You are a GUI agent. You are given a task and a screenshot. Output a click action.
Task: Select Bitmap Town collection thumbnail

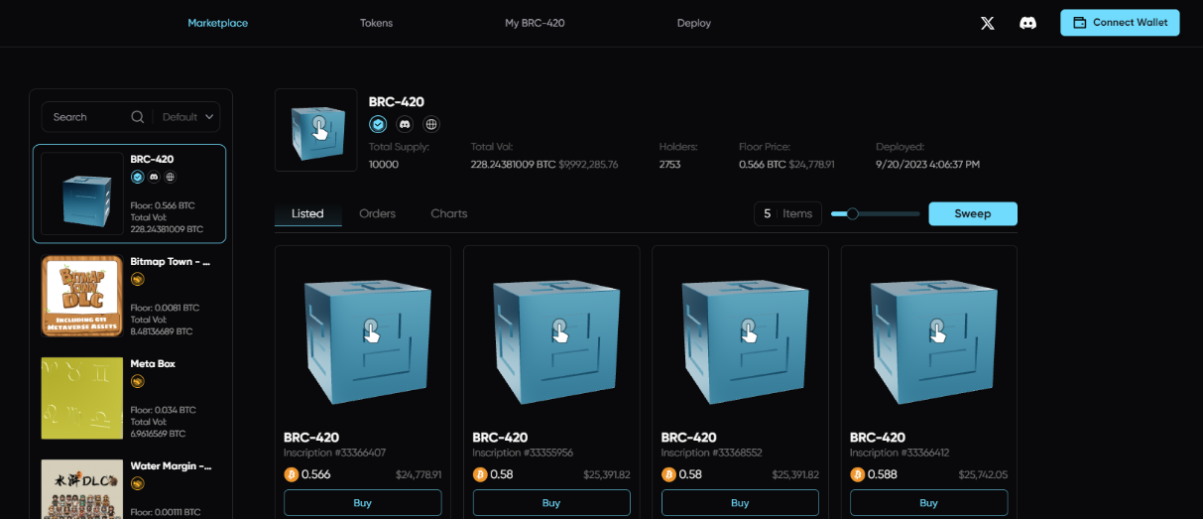(x=81, y=296)
